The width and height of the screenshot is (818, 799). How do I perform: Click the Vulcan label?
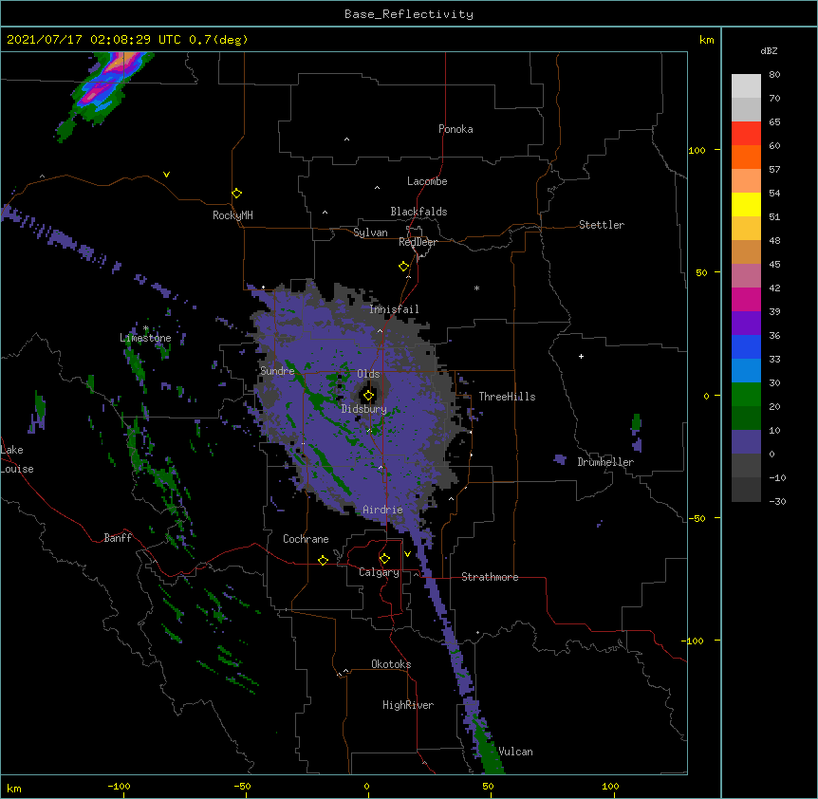point(515,752)
